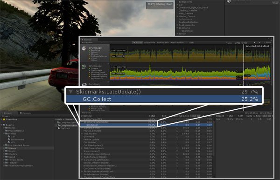
Task: Click the Assets root folder icon
Action: pos(4,125)
